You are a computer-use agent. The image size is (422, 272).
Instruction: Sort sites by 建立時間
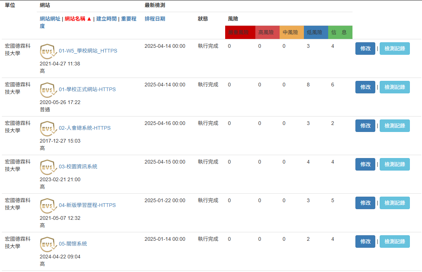106,19
